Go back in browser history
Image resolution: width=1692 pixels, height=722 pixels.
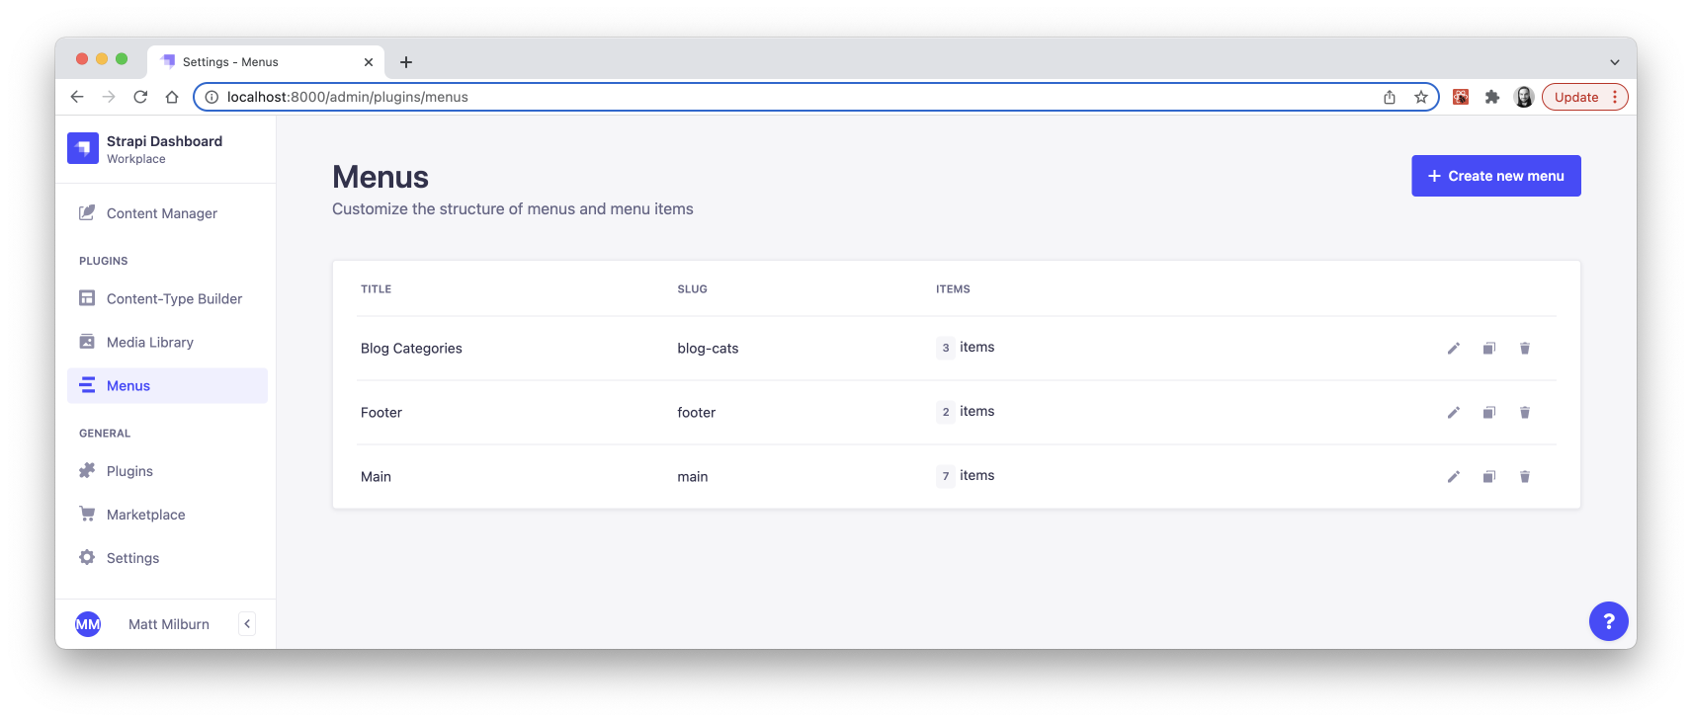pos(77,97)
